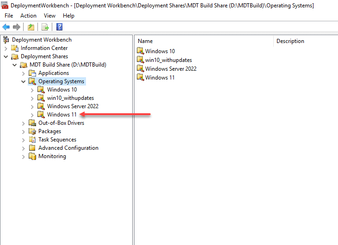Click win10_withupdates folder icon in list pane
338x245 pixels.
[140, 60]
